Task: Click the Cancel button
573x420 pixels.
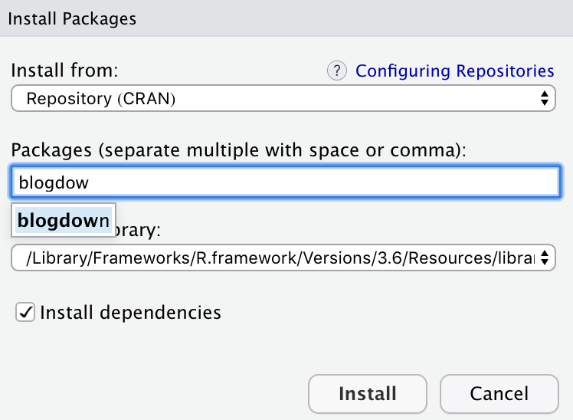Action: (499, 394)
